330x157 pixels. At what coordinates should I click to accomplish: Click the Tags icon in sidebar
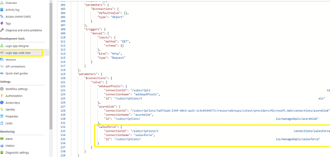coord(2,23)
